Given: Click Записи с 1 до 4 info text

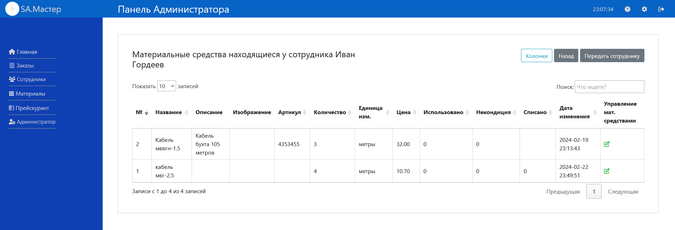Looking at the screenshot, I should pos(169,191).
